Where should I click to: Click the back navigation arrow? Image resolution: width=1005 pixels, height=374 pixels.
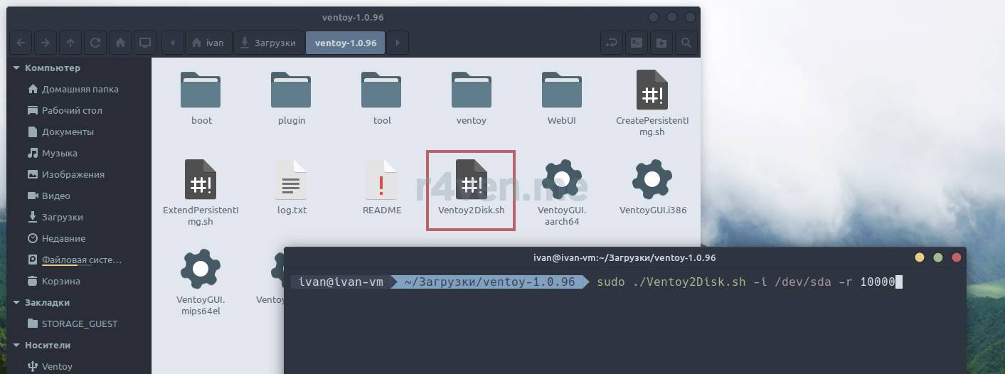pyautogui.click(x=20, y=43)
